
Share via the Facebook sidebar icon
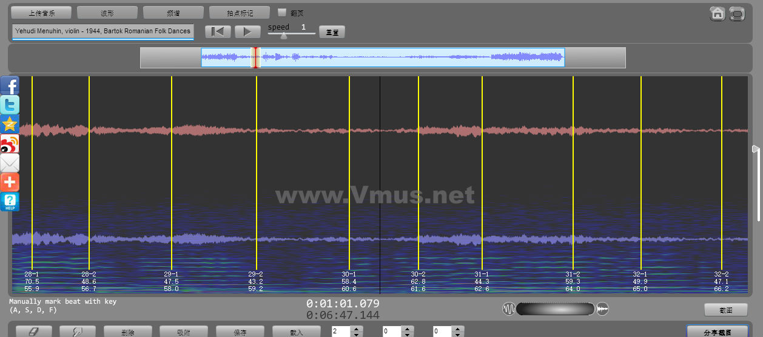point(10,86)
